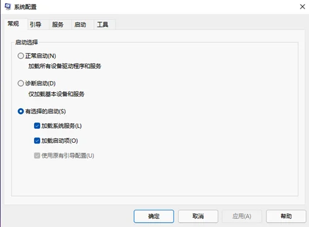309x227 pixels.
Task: Go to the 启动 tab
Action: point(80,25)
